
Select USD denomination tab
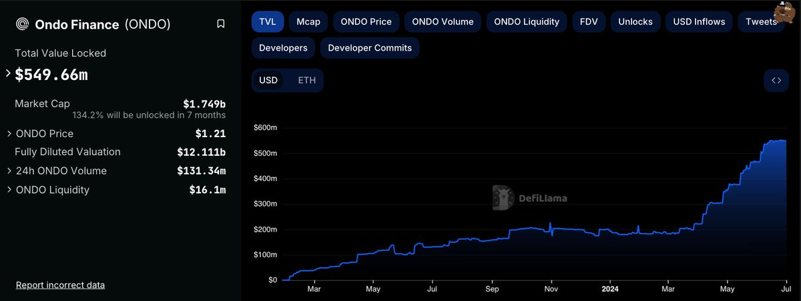[268, 81]
